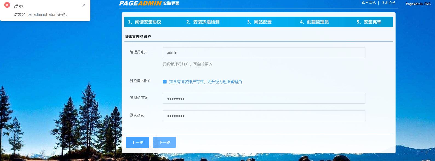Click the PageAdmin CMS text at top right
The height and width of the screenshot is (161, 435).
tap(418, 4)
